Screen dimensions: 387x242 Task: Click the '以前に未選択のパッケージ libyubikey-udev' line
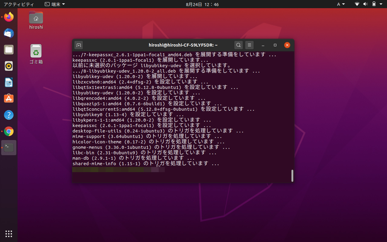click(152, 65)
